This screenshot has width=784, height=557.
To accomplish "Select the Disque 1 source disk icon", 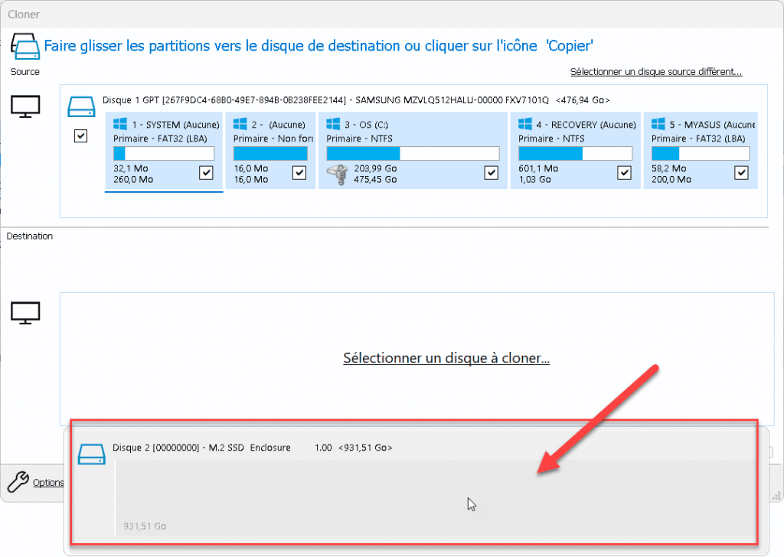I will (81, 106).
